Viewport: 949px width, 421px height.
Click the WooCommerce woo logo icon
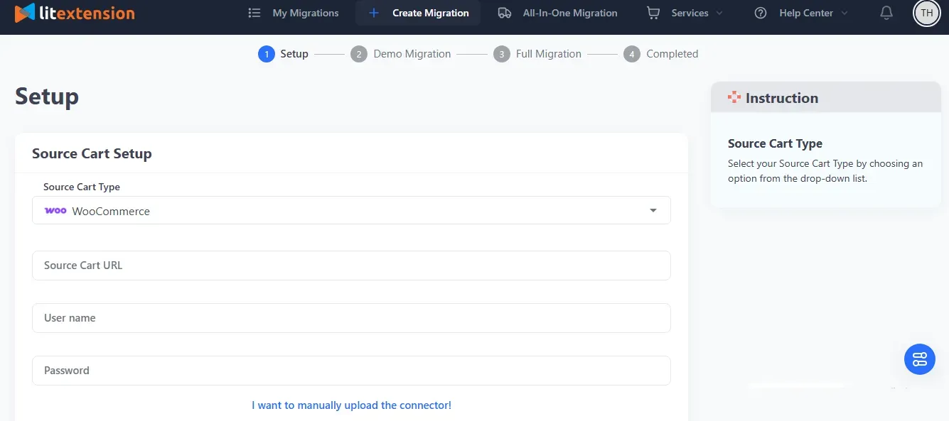[x=55, y=211]
